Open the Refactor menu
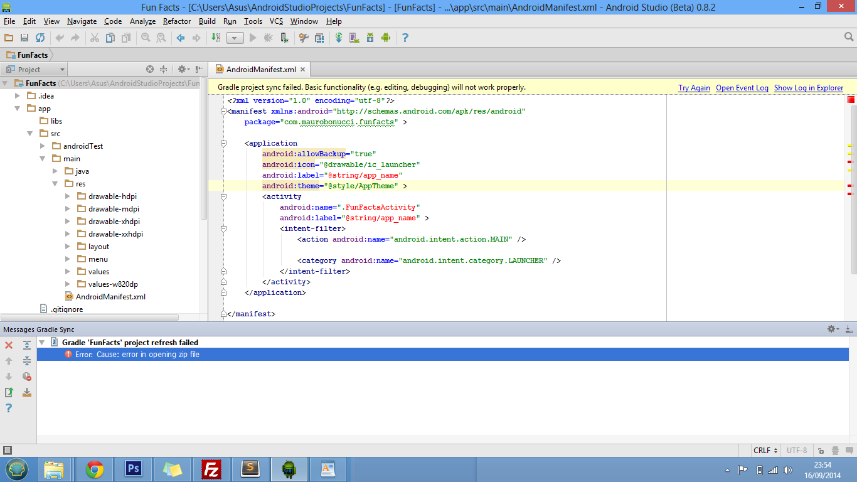The width and height of the screenshot is (857, 482). tap(177, 21)
